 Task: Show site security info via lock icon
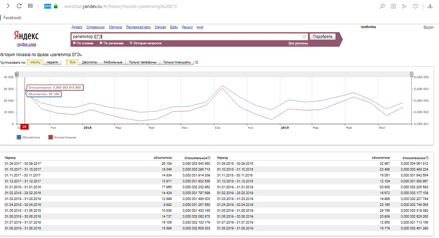point(56,6)
